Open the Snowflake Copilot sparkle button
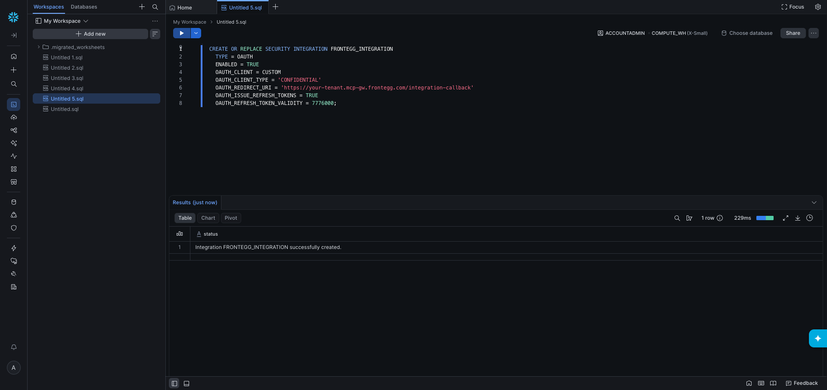The width and height of the screenshot is (827, 390). [x=818, y=338]
